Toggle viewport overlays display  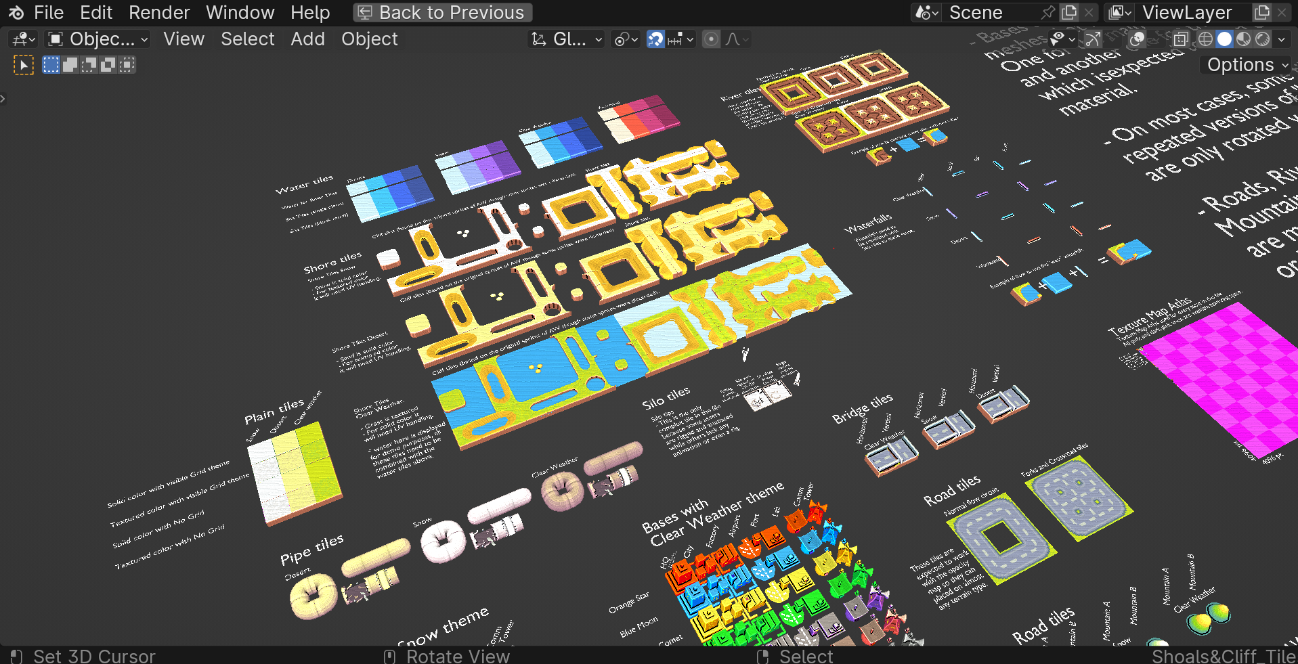[1138, 39]
